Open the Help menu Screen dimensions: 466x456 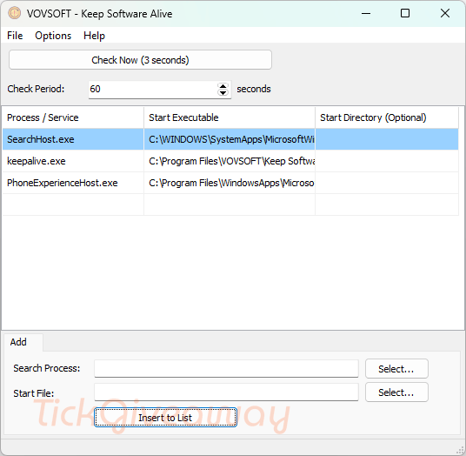(94, 36)
